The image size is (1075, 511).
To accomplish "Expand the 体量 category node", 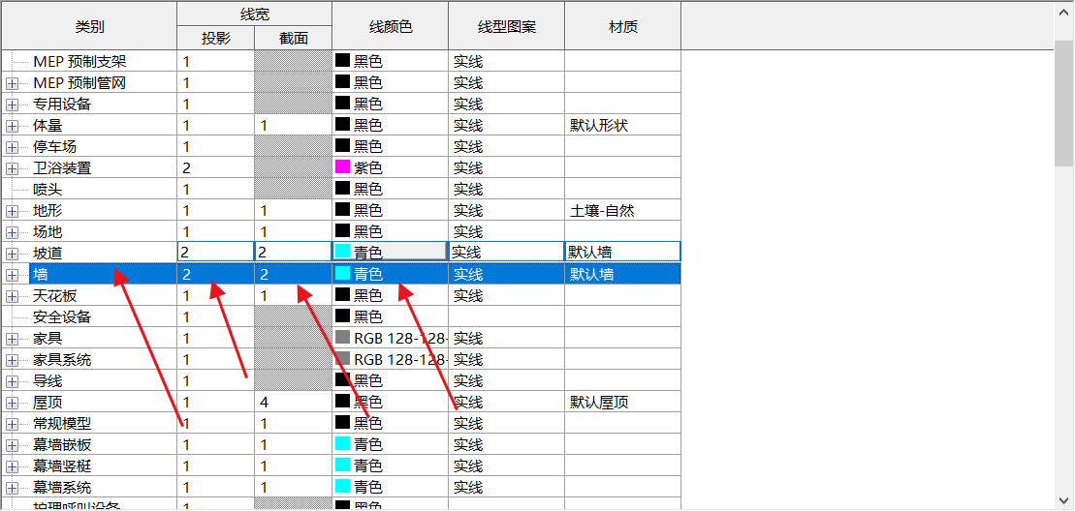I will 12,126.
